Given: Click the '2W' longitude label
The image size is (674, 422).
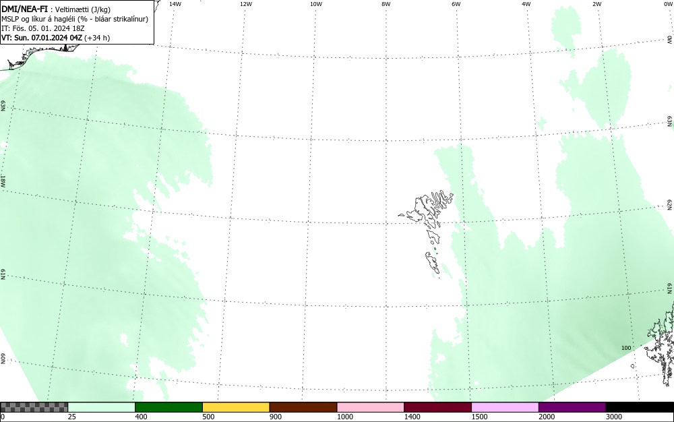Looking at the screenshot, I should tap(596, 4).
